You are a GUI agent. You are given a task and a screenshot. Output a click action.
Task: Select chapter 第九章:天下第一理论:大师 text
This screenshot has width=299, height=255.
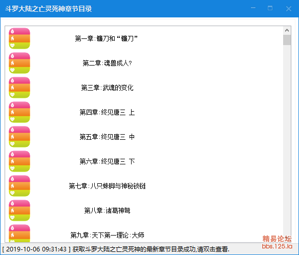pyautogui.click(x=107, y=235)
